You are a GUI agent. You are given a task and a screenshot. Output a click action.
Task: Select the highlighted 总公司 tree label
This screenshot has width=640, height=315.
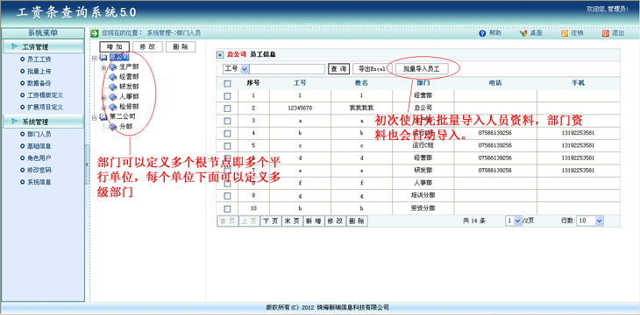[x=119, y=58]
